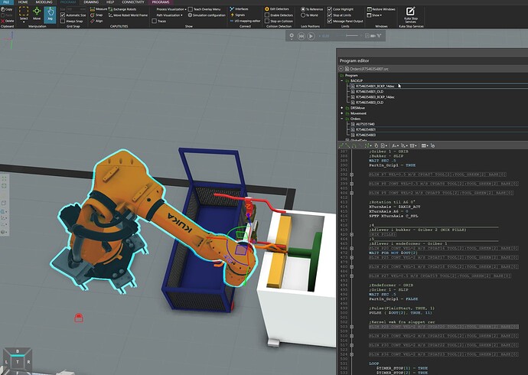The height and width of the screenshot is (375, 528).
Task: Click Exchange Robots tool
Action: (122, 9)
